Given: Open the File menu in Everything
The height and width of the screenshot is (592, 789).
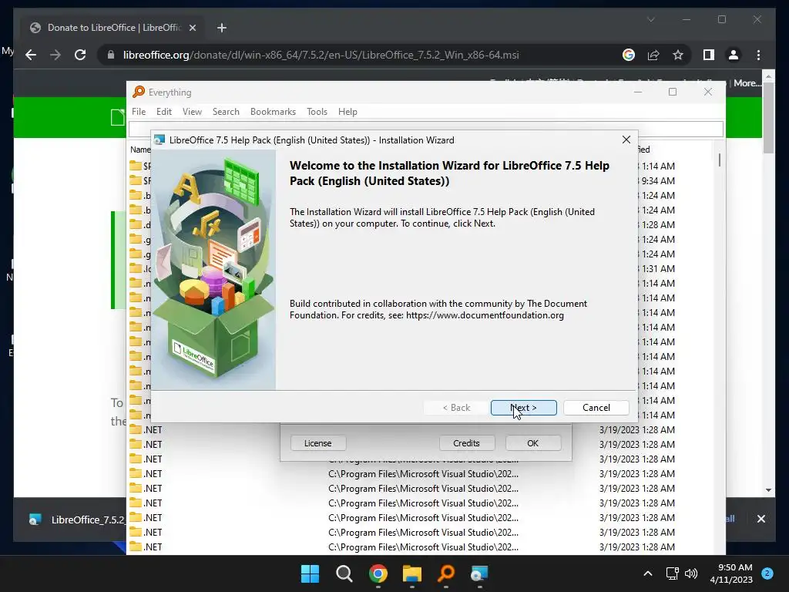Looking at the screenshot, I should 139,112.
